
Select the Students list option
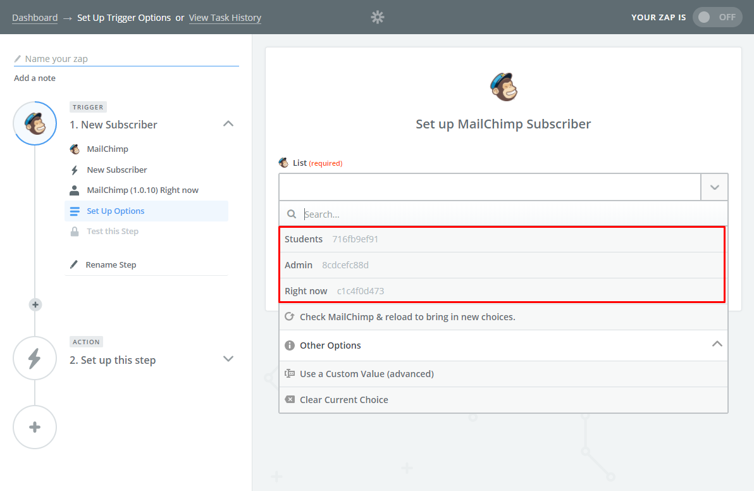(502, 239)
